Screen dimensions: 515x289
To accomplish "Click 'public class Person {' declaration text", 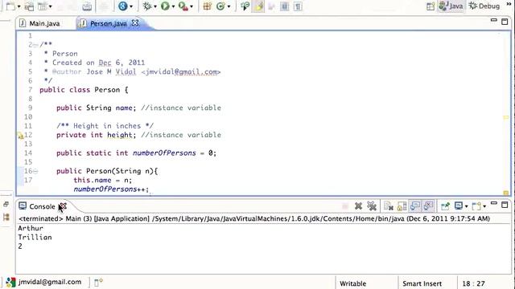I will point(84,90).
